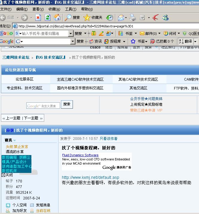
Task: Expand the Soso search box dropdown
Action: [71, 33]
